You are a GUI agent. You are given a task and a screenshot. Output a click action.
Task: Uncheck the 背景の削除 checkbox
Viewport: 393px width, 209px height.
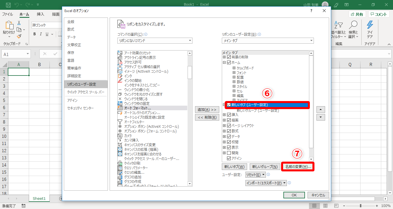click(229, 57)
